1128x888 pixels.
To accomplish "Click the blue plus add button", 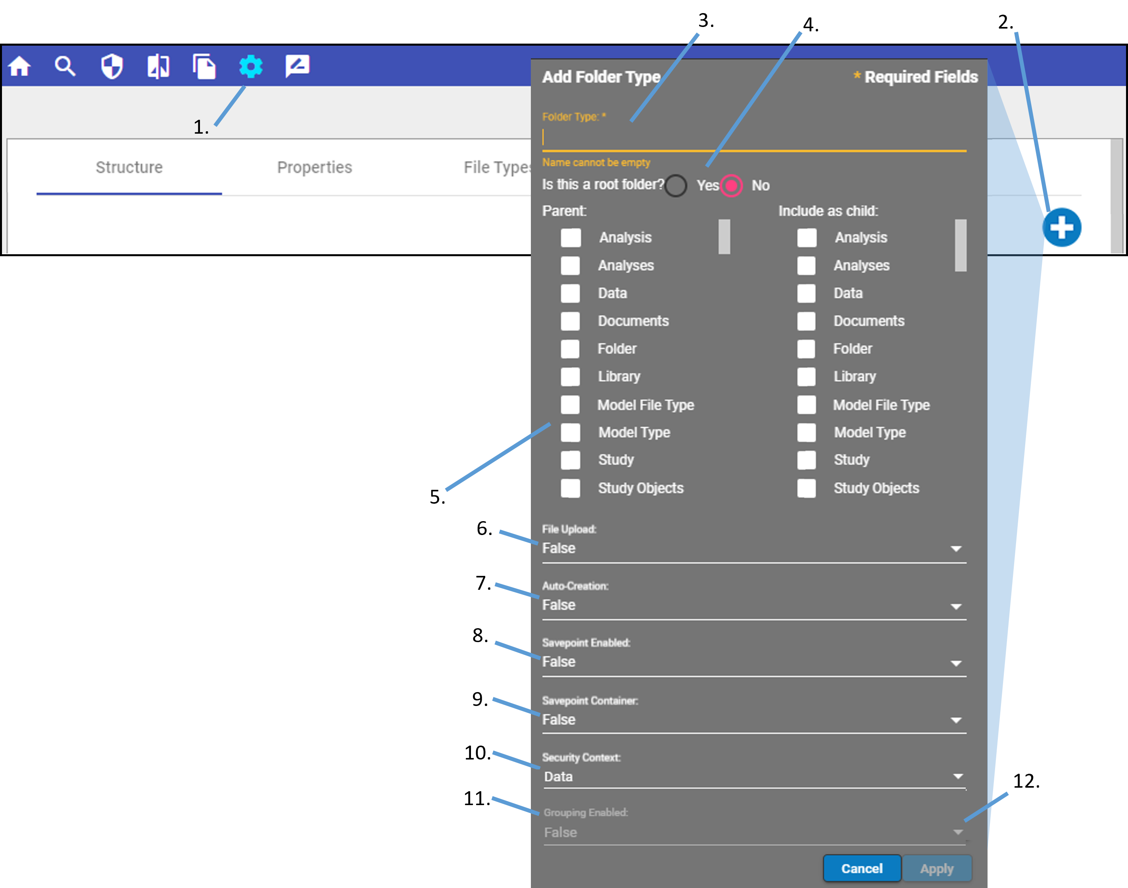I will [x=1061, y=228].
